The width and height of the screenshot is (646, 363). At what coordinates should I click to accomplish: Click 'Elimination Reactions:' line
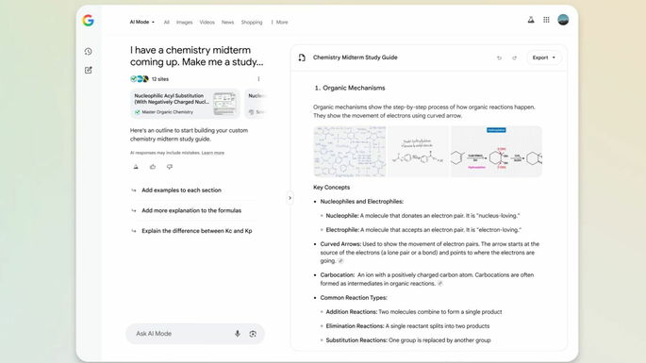(x=407, y=326)
